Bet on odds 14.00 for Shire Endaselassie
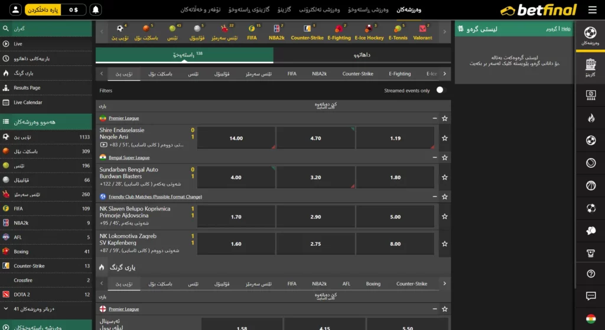The width and height of the screenshot is (605, 330). [x=236, y=138]
